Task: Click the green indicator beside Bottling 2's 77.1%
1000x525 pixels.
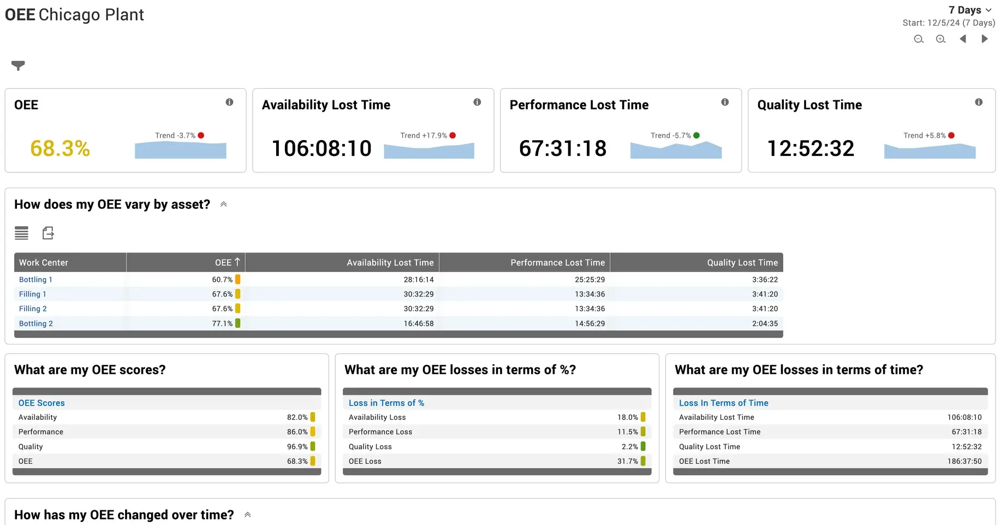Action: click(238, 323)
